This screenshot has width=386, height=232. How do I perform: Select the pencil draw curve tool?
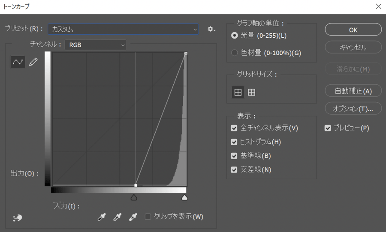33,62
